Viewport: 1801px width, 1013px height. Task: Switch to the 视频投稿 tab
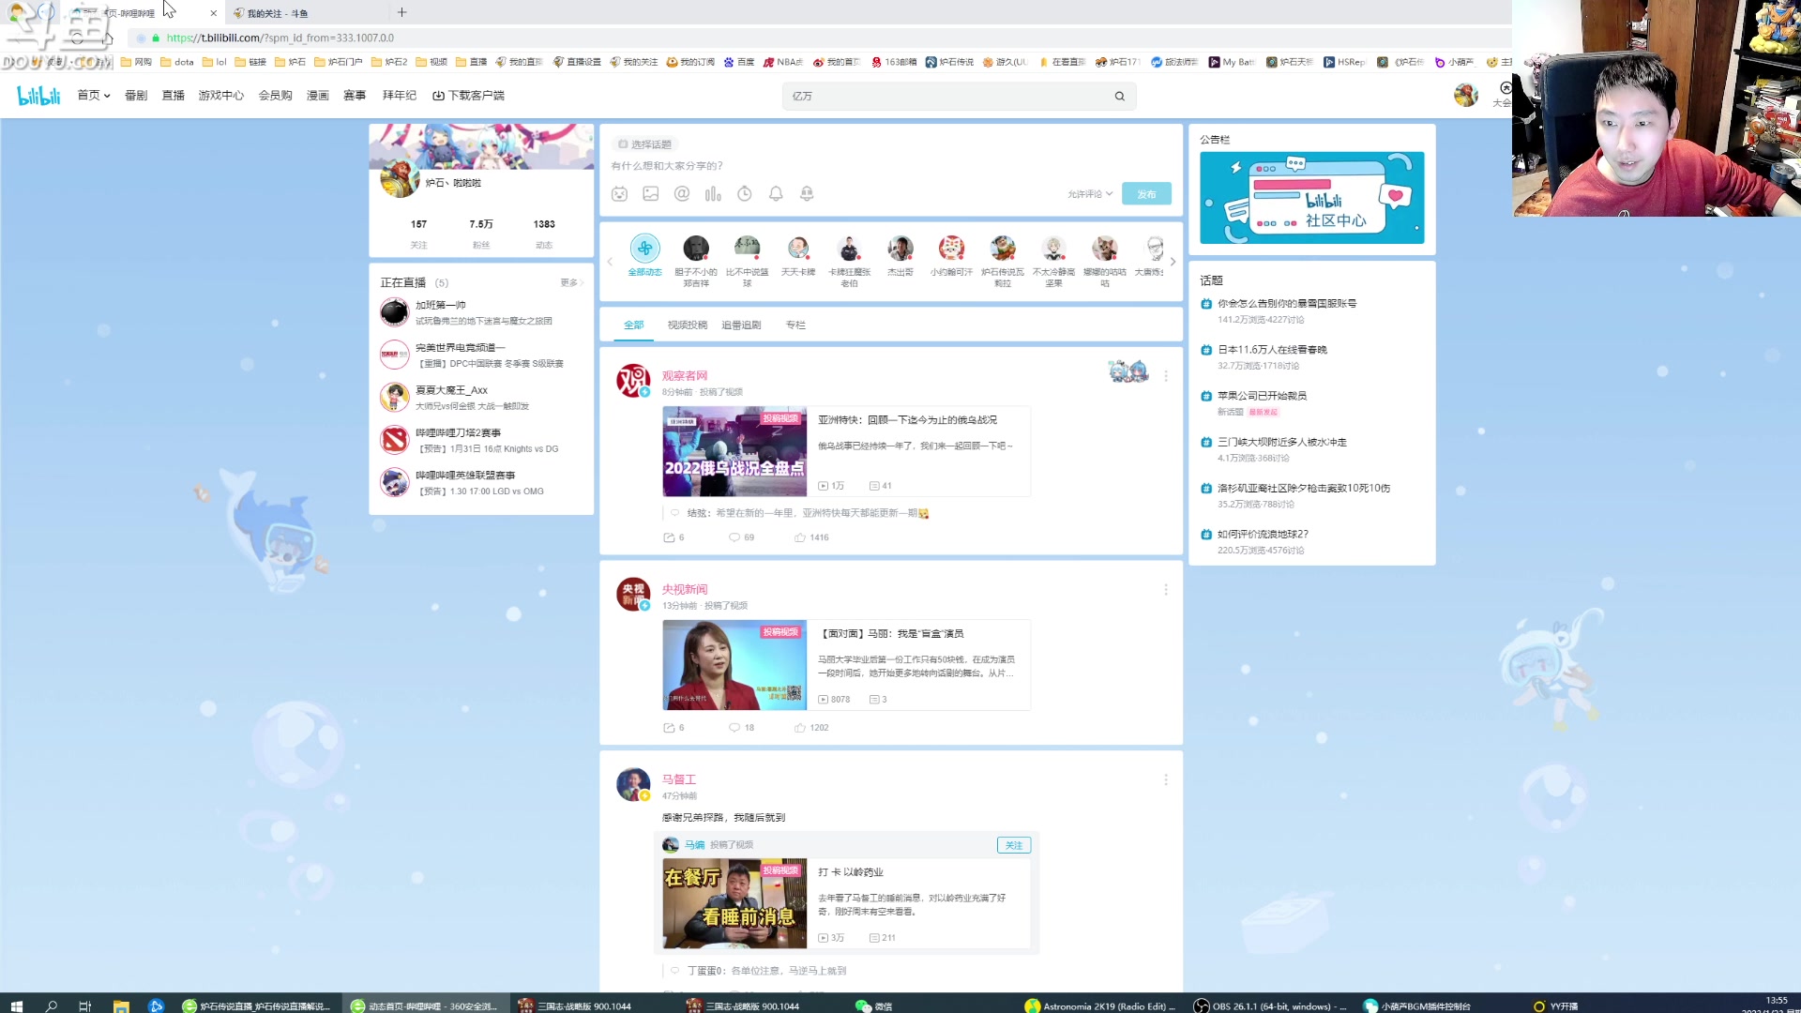pos(688,325)
